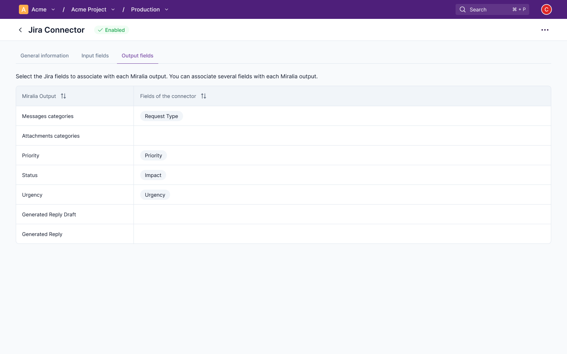Image resolution: width=567 pixels, height=354 pixels.
Task: Click the Production breadcrumb text
Action: click(145, 9)
